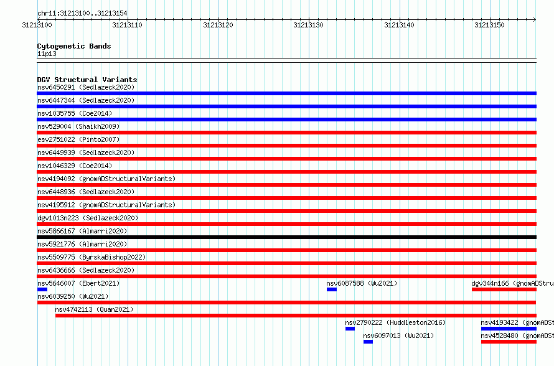The image size is (554, 366).
Task: Click ruler position 31213100
Action: click(37, 25)
